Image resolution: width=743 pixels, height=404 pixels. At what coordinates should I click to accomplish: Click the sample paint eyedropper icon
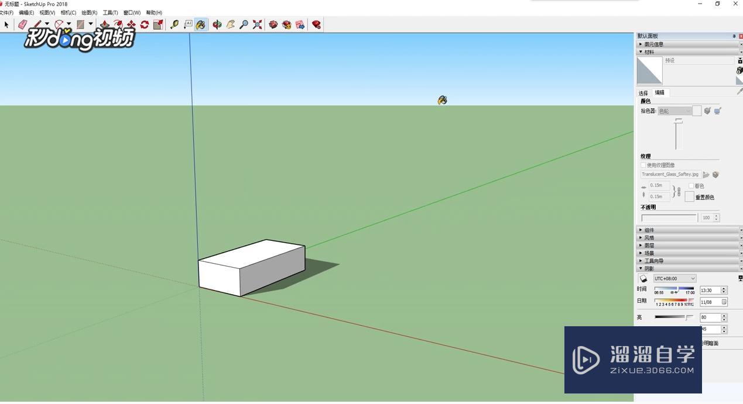point(739,91)
